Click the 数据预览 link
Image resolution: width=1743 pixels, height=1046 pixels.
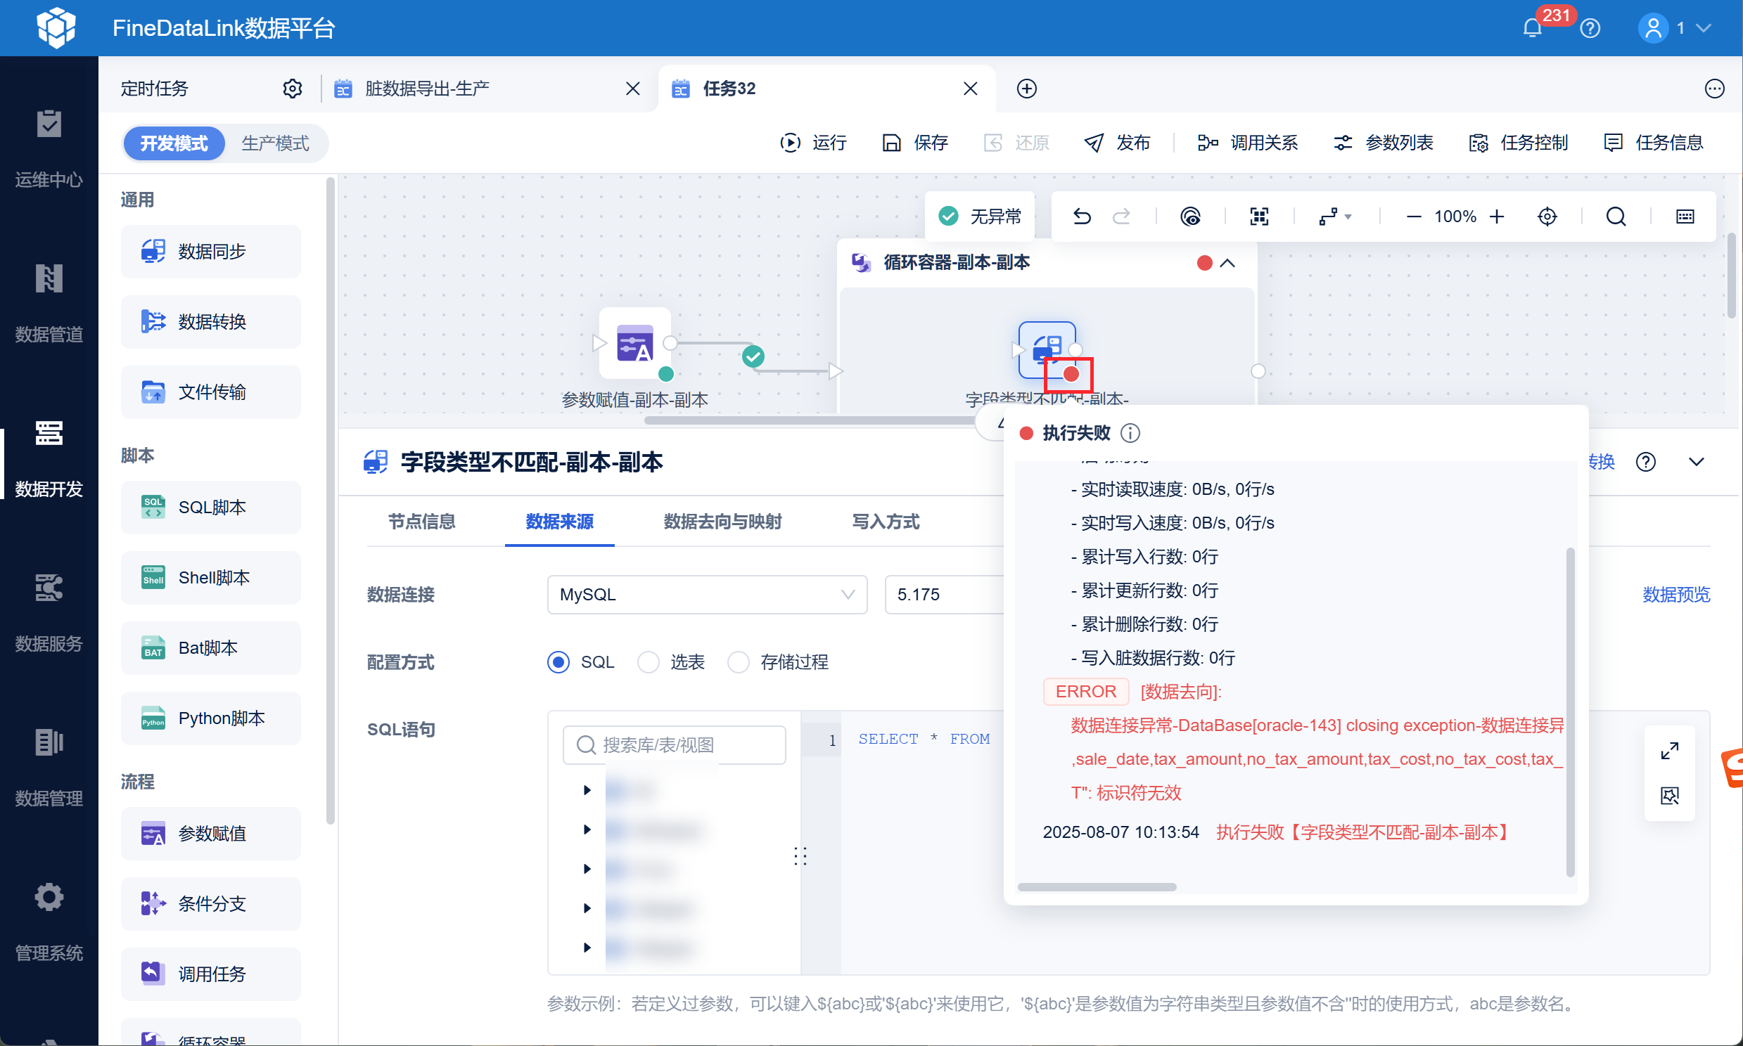point(1675,594)
